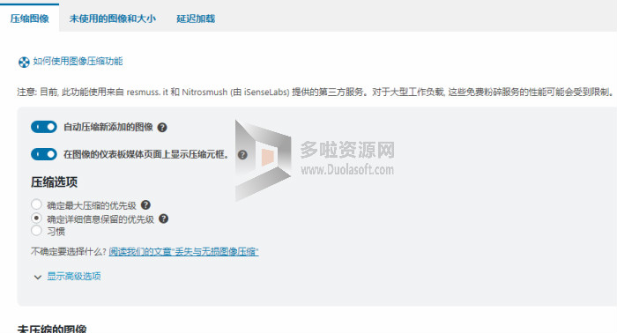This screenshot has height=333, width=617.
Task: Toggle 自动压缩新添加的图像 switch
Action: 44,127
